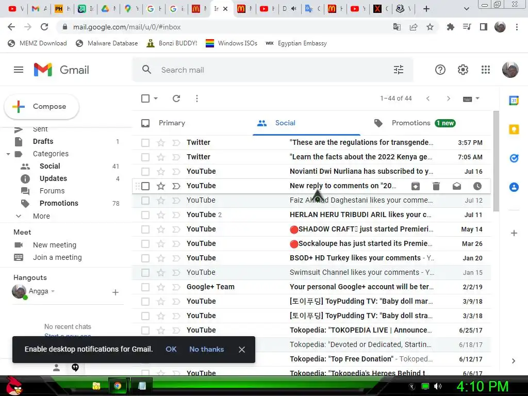Bookmark this page with the star
The image size is (528, 396).
pyautogui.click(x=430, y=27)
